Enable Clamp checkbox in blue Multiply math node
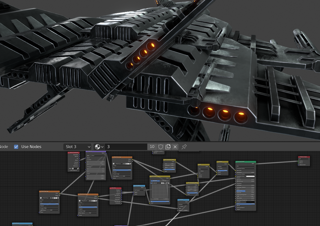 tap(180, 206)
